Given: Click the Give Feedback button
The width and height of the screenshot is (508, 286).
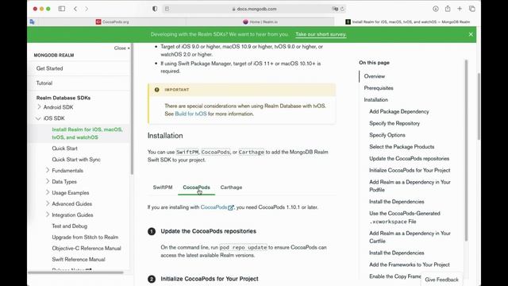Looking at the screenshot, I should pos(441,279).
